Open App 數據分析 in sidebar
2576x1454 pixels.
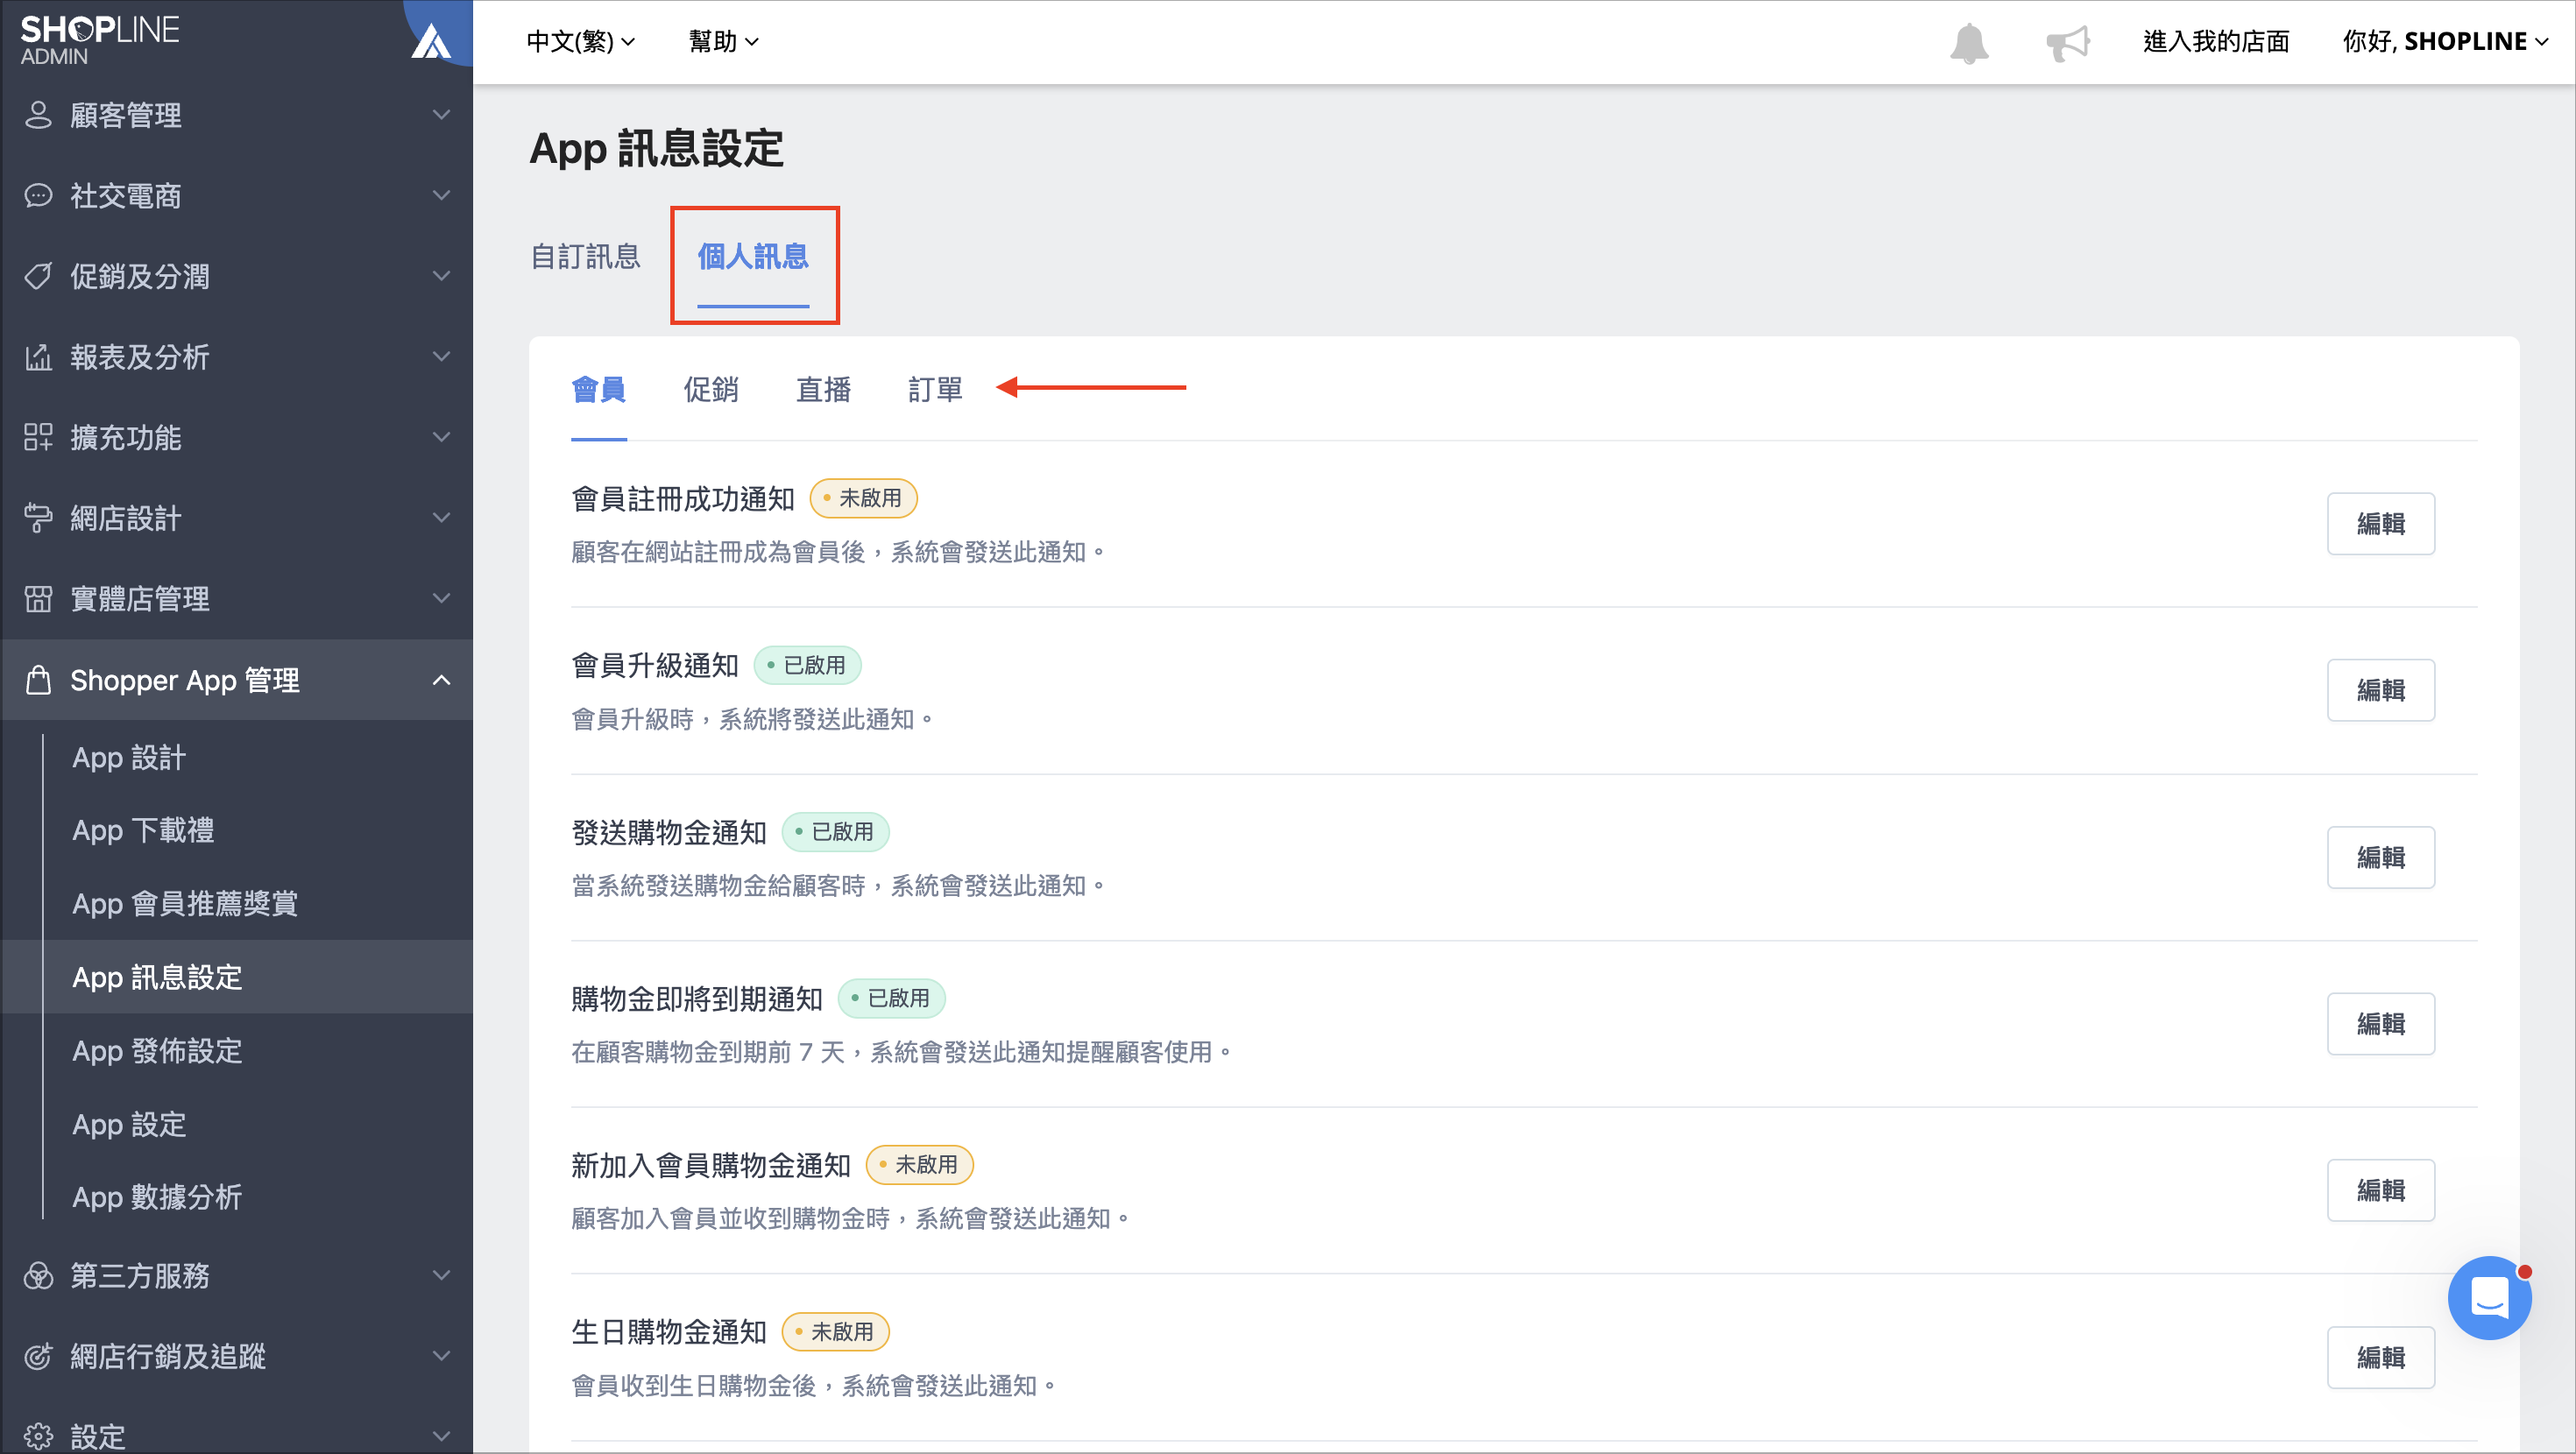click(x=157, y=1197)
